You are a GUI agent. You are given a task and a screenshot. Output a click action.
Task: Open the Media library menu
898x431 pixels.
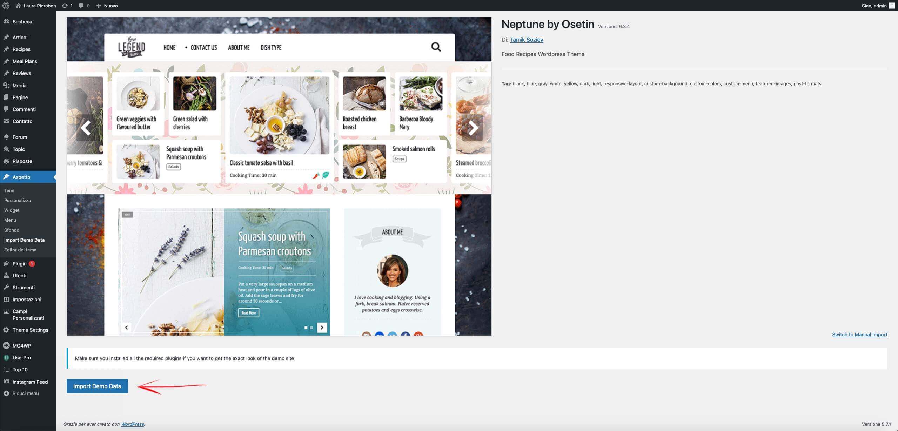[x=19, y=86]
